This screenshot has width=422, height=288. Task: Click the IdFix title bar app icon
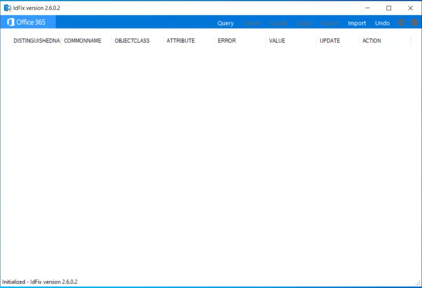pyautogui.click(x=7, y=8)
